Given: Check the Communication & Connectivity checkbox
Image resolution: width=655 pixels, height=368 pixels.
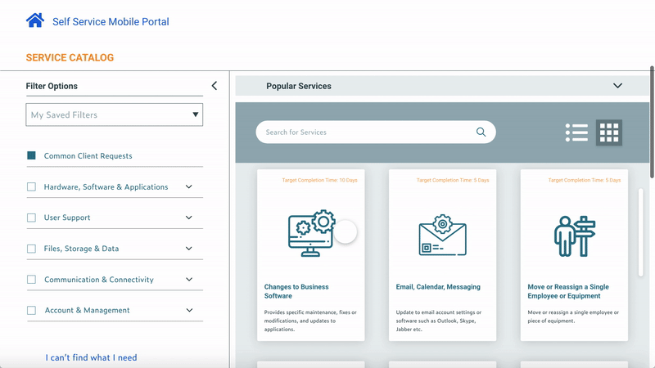Looking at the screenshot, I should (x=31, y=280).
